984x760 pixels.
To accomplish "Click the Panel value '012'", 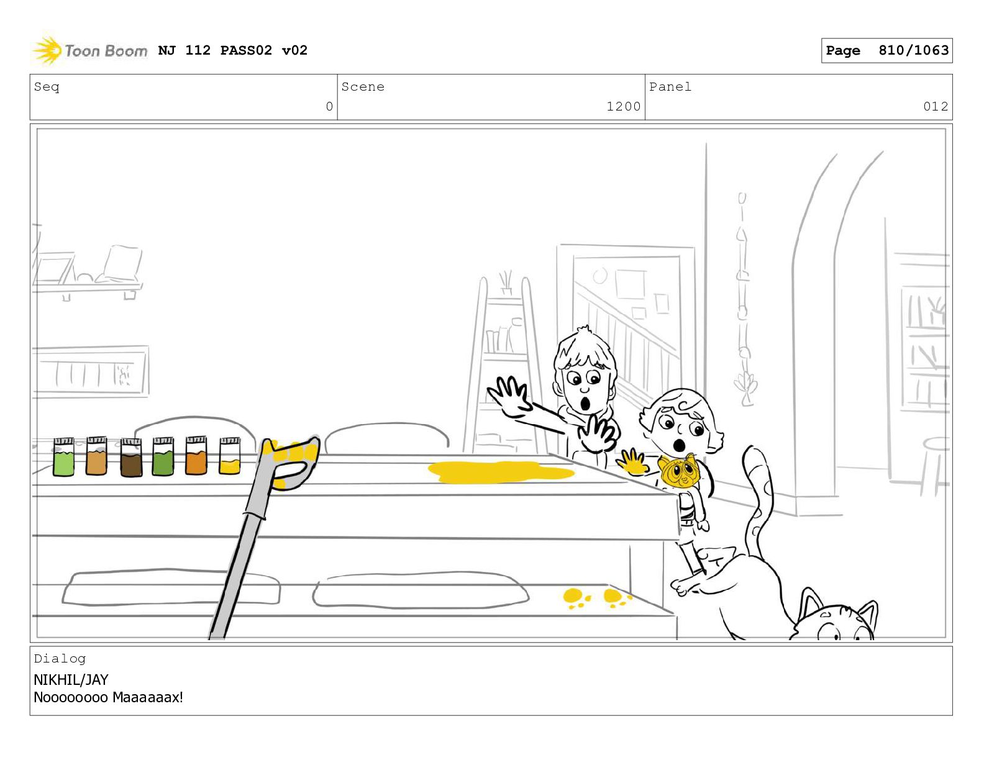I will [936, 107].
